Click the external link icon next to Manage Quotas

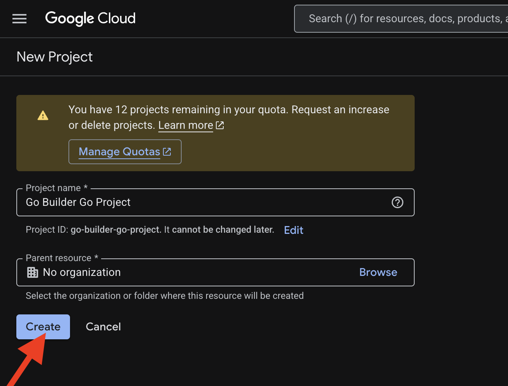click(x=167, y=152)
